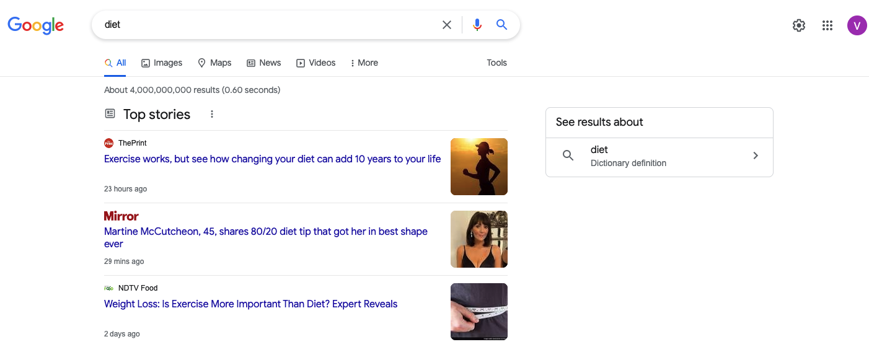The width and height of the screenshot is (869, 347).
Task: Expand the More search filters menu
Action: coord(364,63)
